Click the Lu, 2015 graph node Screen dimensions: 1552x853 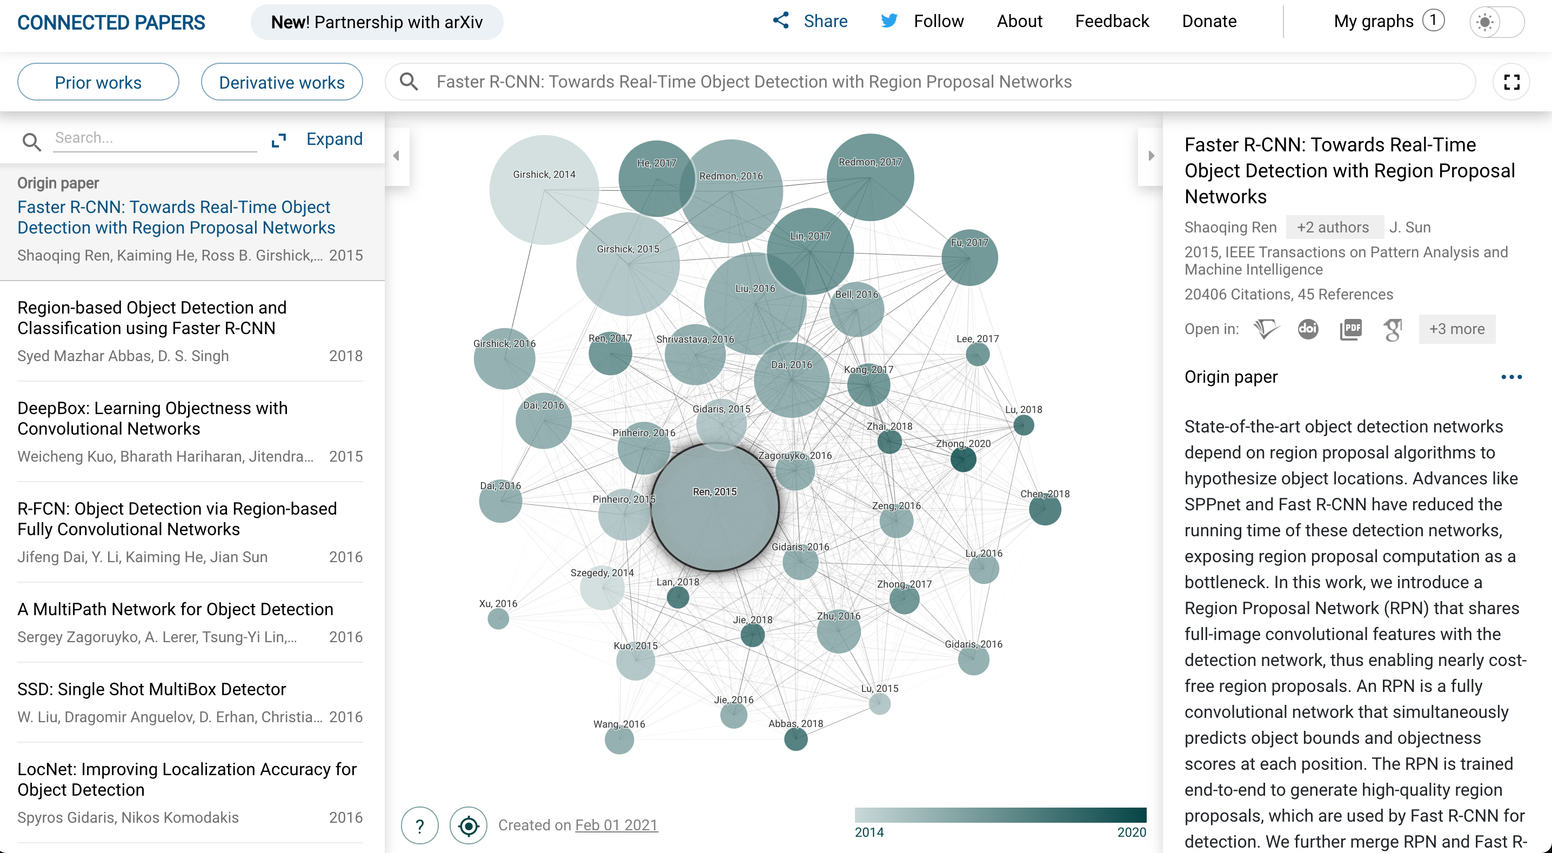click(879, 703)
